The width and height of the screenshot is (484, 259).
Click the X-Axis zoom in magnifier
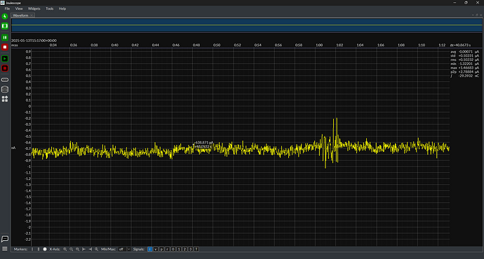pyautogui.click(x=65, y=249)
